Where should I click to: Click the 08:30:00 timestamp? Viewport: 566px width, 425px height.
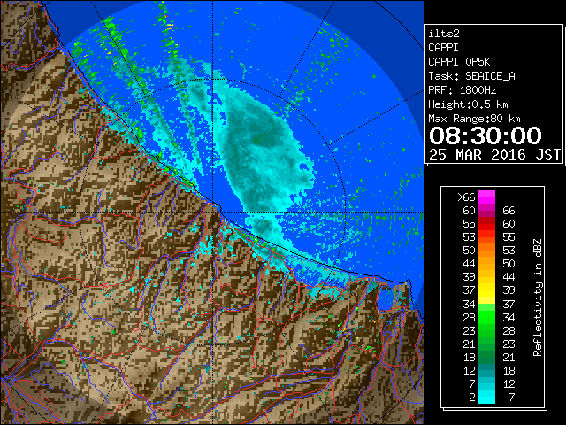click(x=486, y=135)
